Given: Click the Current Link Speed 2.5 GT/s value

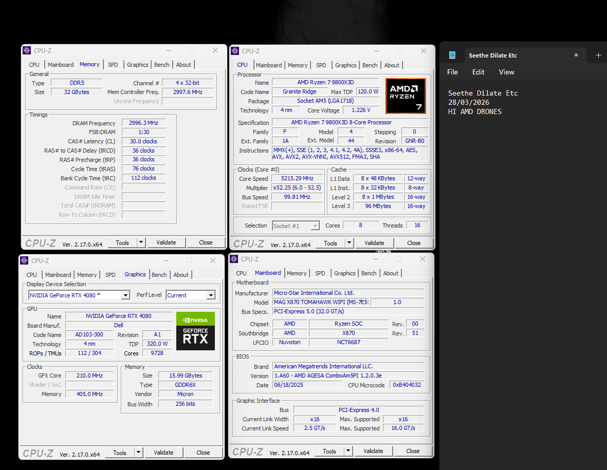Looking at the screenshot, I should 315,428.
